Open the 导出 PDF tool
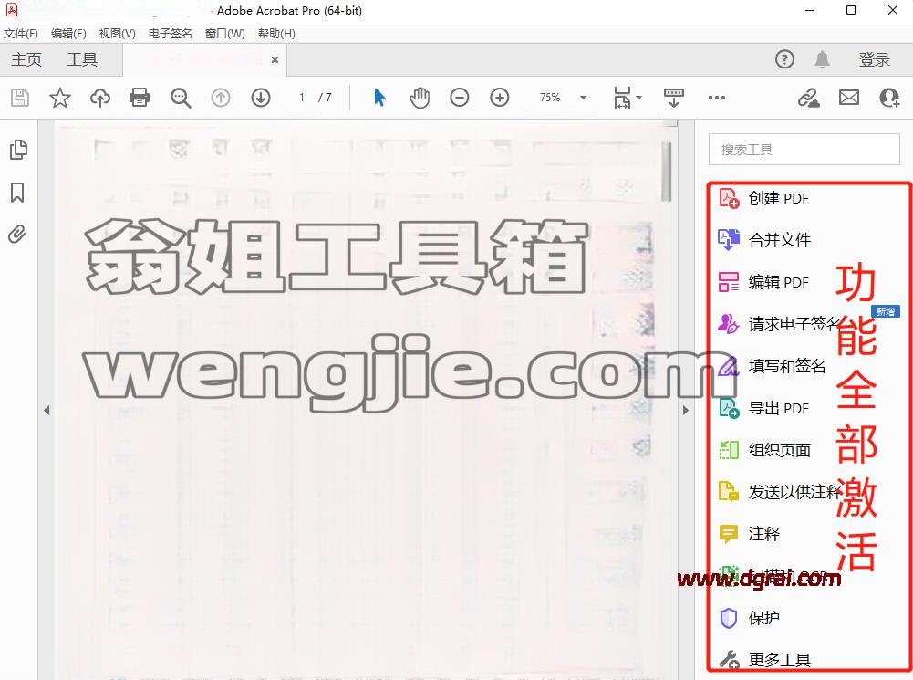Image resolution: width=913 pixels, height=680 pixels. [x=764, y=408]
